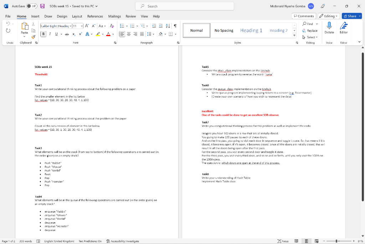Toggle Bold formatting
This screenshot has width=365, height=244.
(x=43, y=34)
